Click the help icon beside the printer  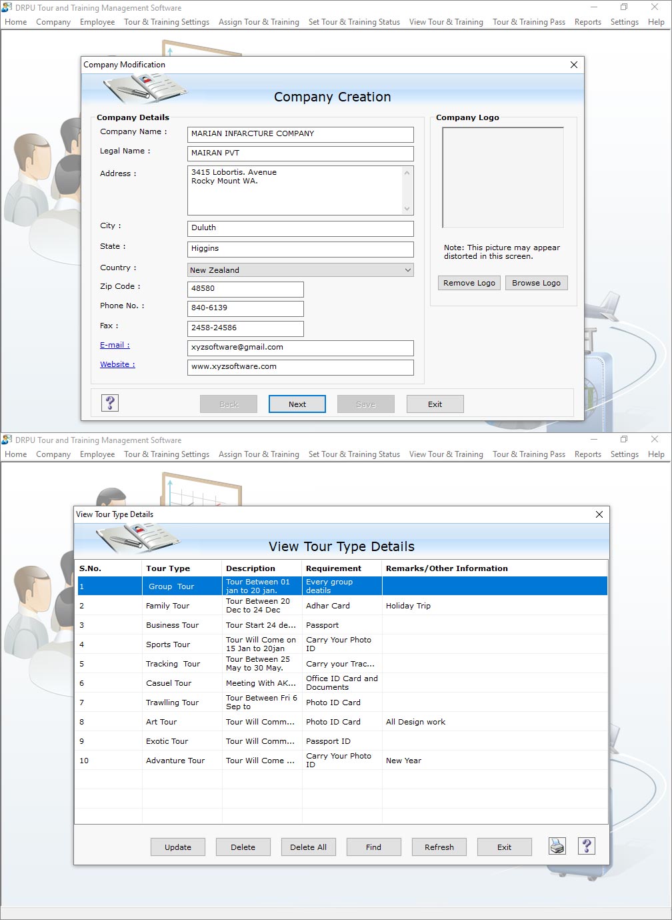pos(586,846)
